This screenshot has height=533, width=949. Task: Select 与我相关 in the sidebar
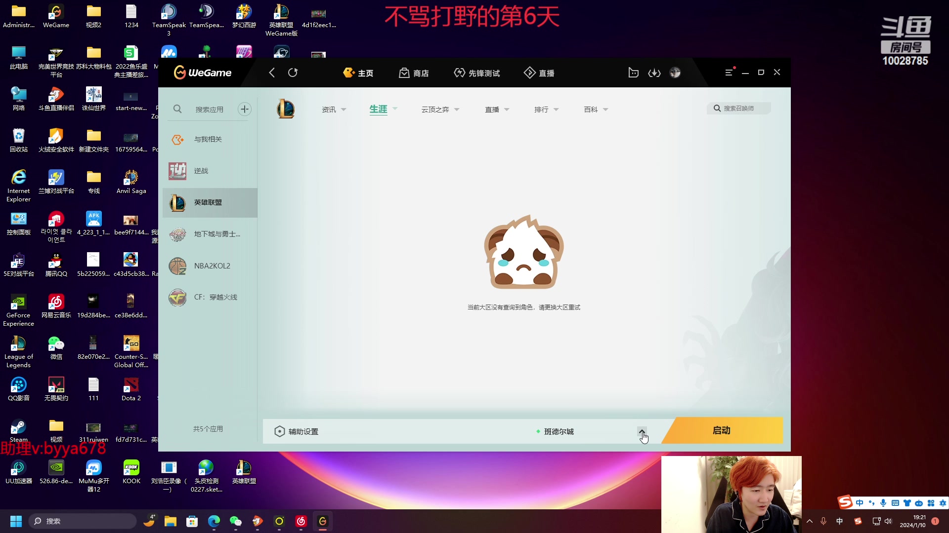(210, 140)
